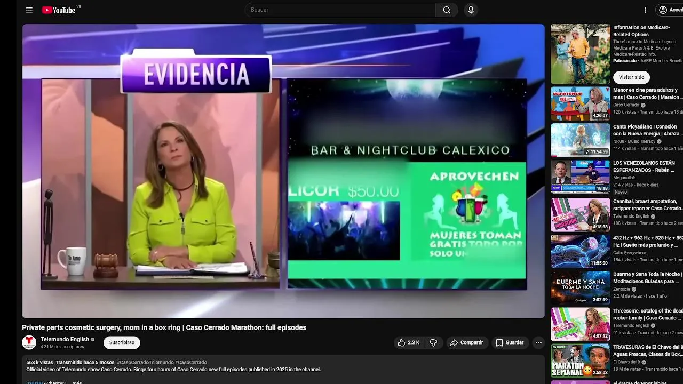The height and width of the screenshot is (384, 683).
Task: Click the main video player
Action: click(x=283, y=171)
